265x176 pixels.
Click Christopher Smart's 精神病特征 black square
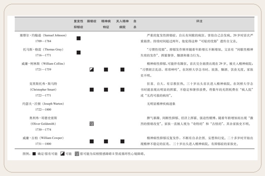click(x=106, y=89)
